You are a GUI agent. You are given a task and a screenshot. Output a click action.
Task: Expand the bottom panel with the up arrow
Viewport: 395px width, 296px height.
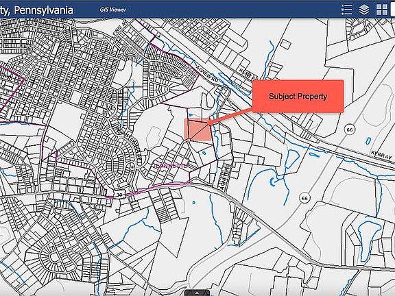pyautogui.click(x=197, y=293)
